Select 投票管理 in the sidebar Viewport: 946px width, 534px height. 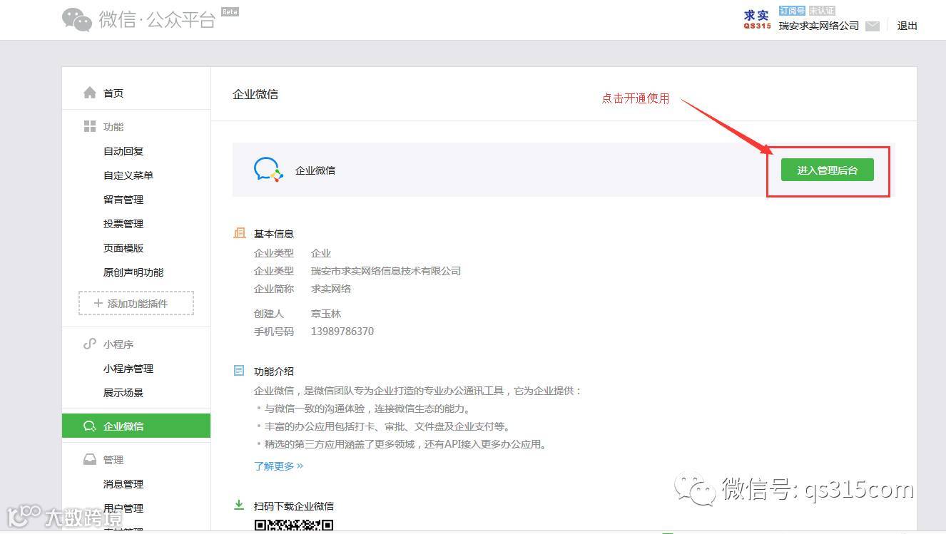point(123,224)
